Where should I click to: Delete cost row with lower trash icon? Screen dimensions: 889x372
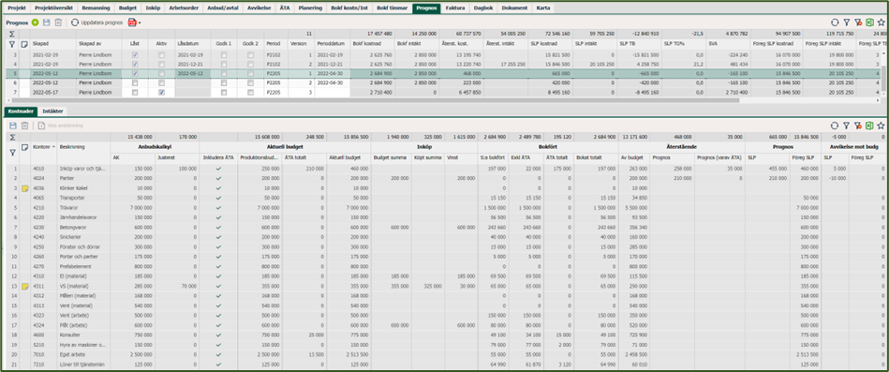point(25,126)
